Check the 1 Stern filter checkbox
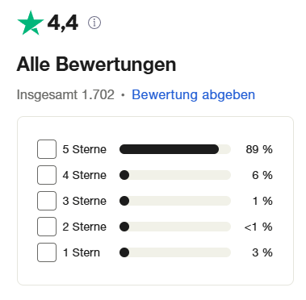Viewport: 306px width, 300px height. tap(47, 252)
